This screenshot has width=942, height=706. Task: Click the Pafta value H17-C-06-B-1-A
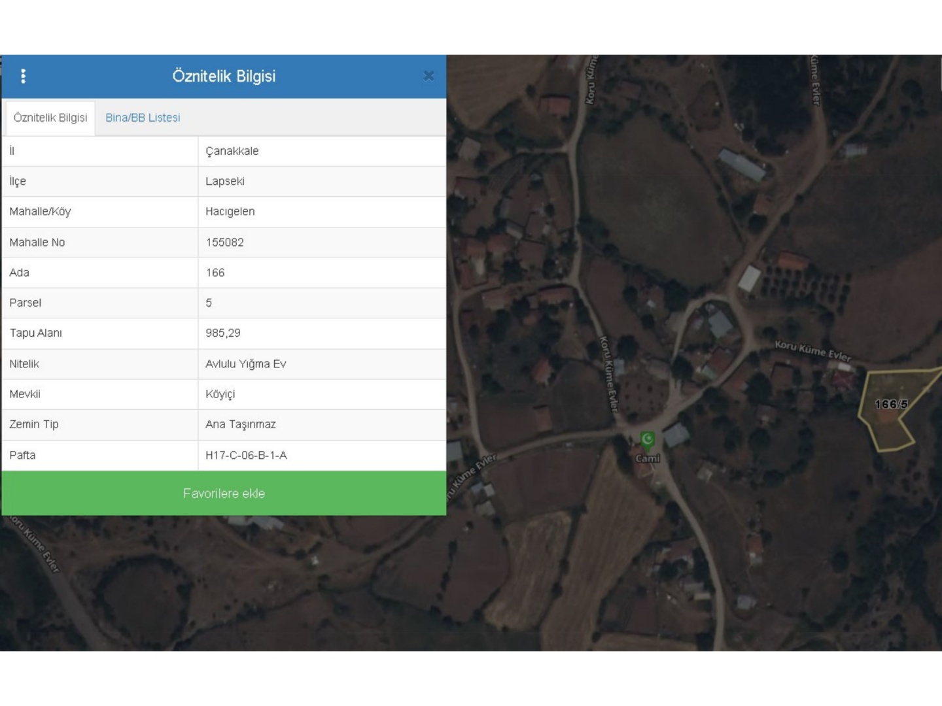pyautogui.click(x=246, y=455)
